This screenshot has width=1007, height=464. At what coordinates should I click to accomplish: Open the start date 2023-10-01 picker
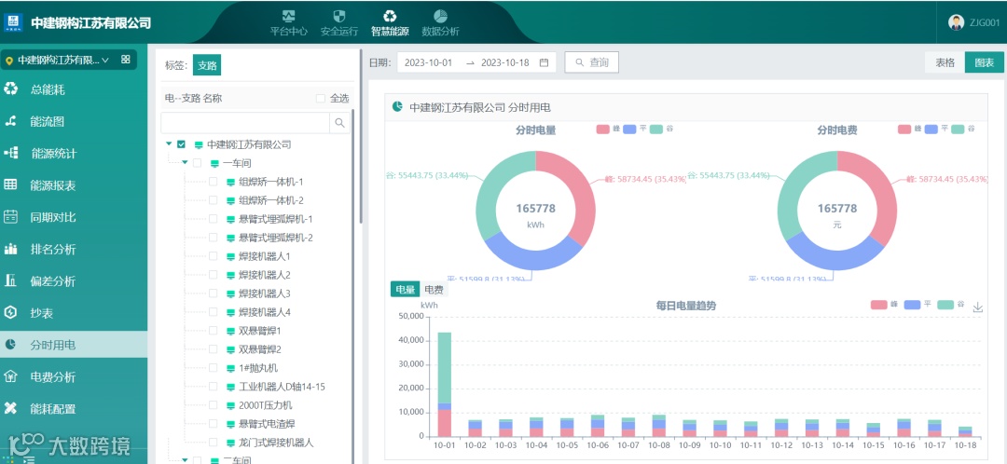pos(428,62)
